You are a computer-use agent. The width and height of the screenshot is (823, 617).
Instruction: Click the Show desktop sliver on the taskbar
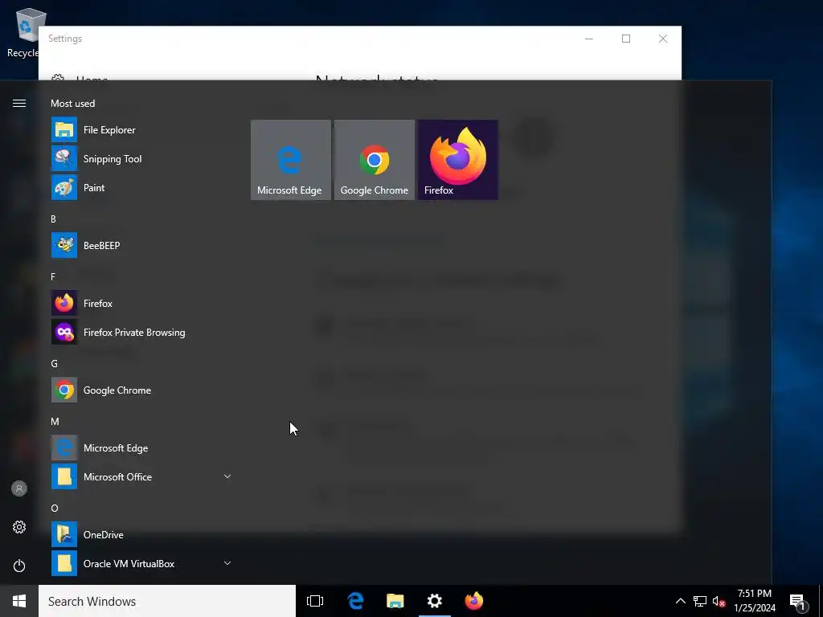click(x=821, y=601)
